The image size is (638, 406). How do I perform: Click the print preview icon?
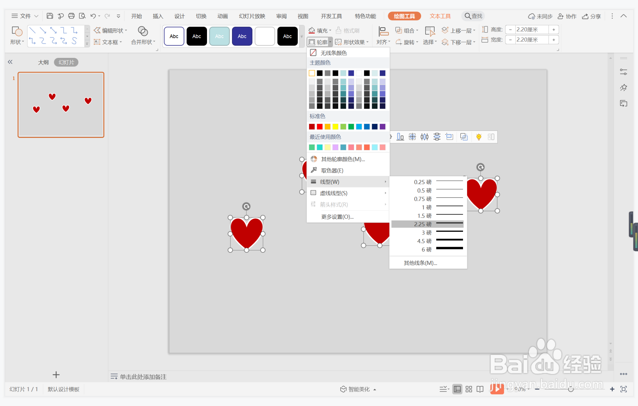point(82,16)
